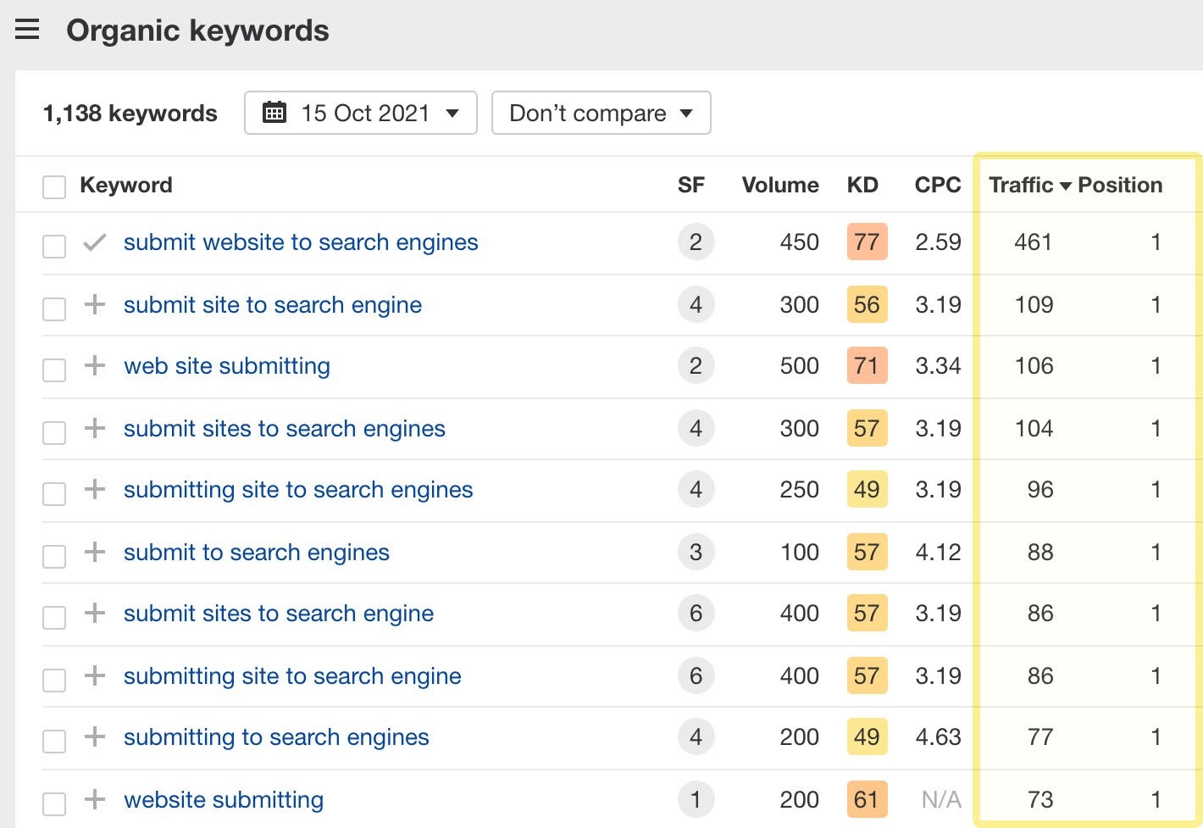
Task: Open the keyword link 'submit sites to search engines'
Action: pyautogui.click(x=285, y=429)
